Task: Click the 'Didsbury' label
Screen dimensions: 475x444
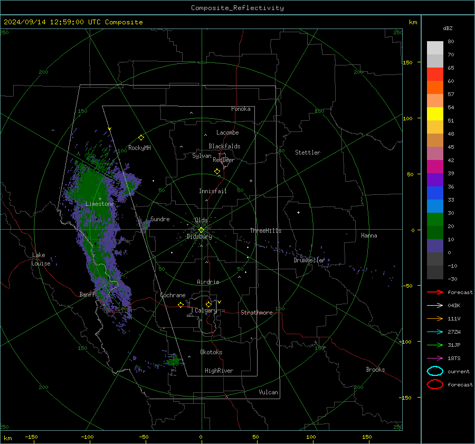Action: click(199, 237)
